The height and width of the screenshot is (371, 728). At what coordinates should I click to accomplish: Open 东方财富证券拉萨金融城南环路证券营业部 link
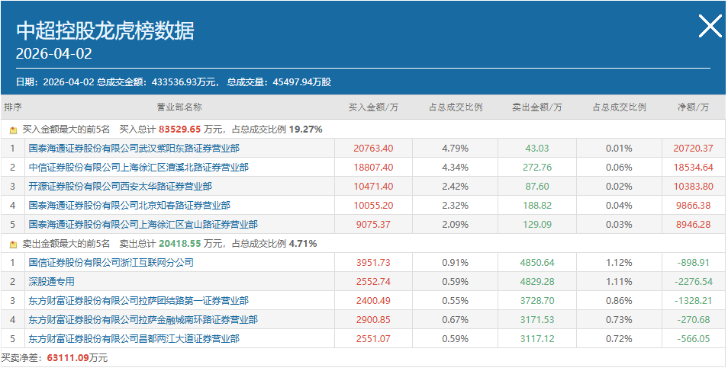[x=143, y=319]
